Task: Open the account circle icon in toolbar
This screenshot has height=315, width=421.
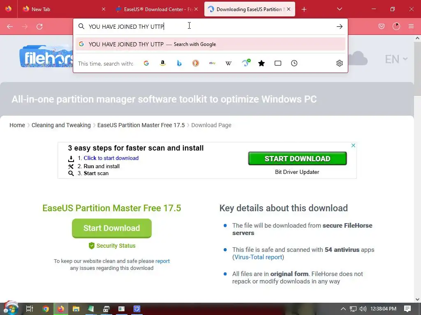Action: click(396, 26)
